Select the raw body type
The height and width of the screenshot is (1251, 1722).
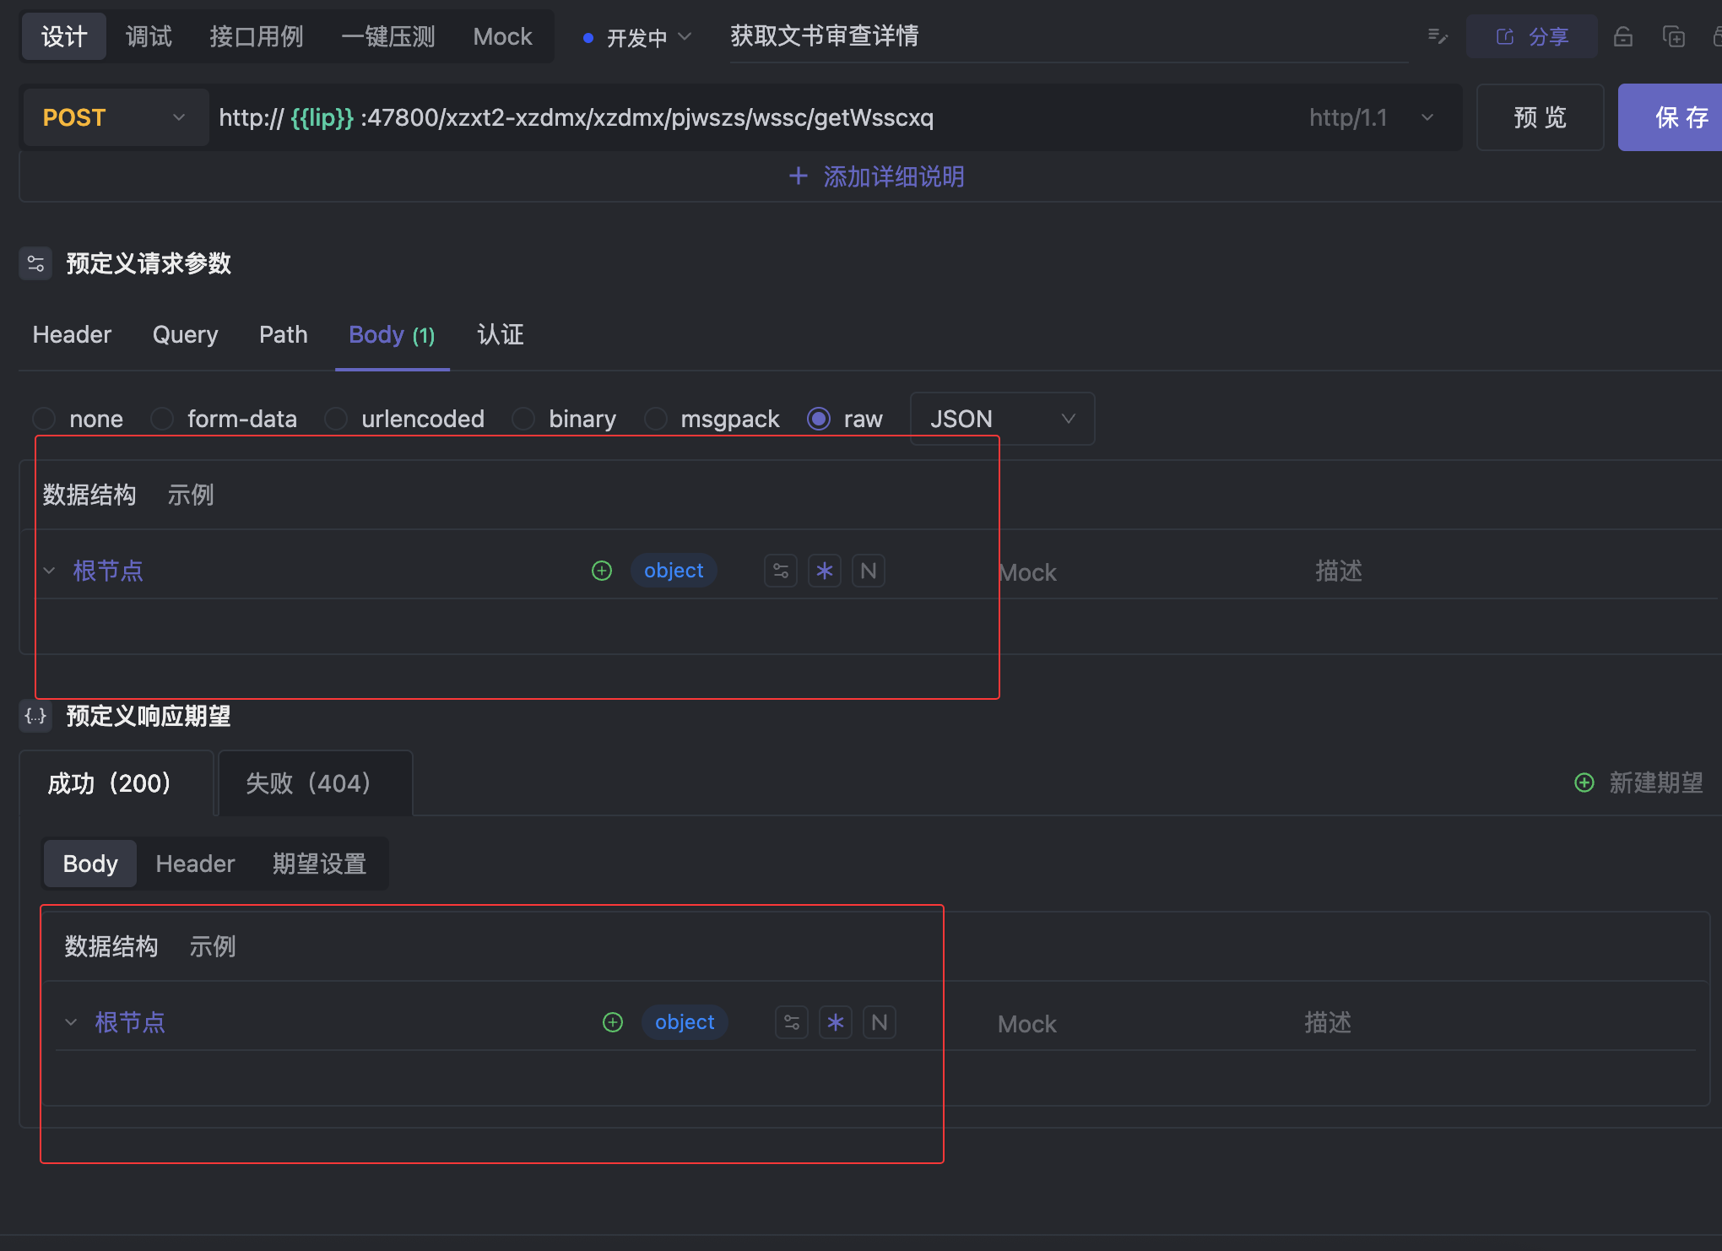[819, 419]
